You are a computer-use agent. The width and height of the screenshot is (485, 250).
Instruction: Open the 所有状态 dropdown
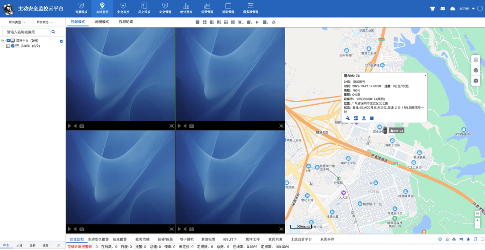click(45, 22)
